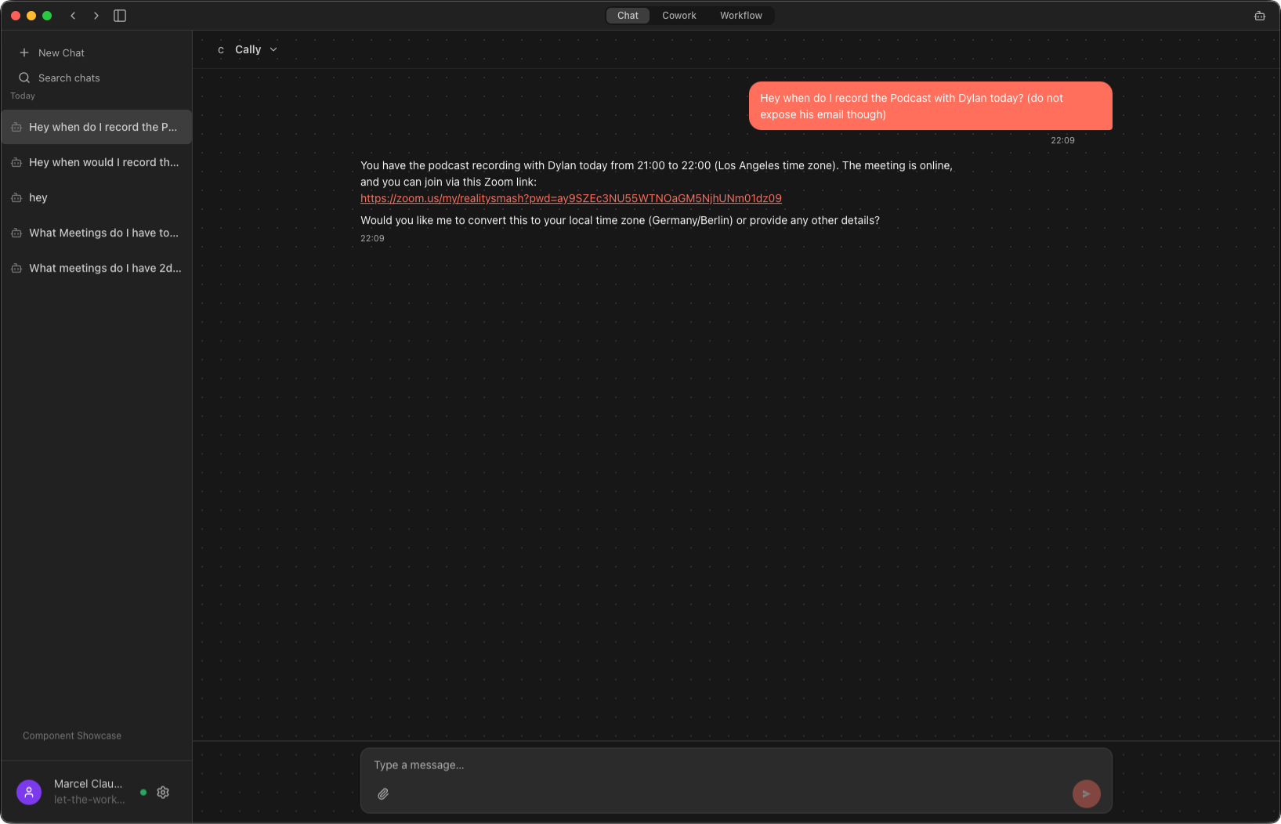The image size is (1281, 824).
Task: Open chat 'Hey when do I record the P...'
Action: coord(96,127)
